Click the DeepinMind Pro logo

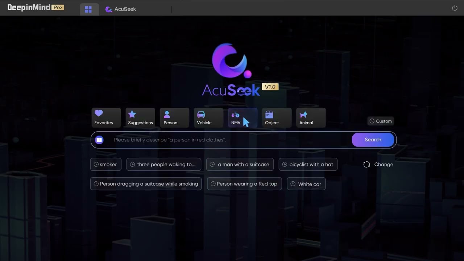(36, 8)
